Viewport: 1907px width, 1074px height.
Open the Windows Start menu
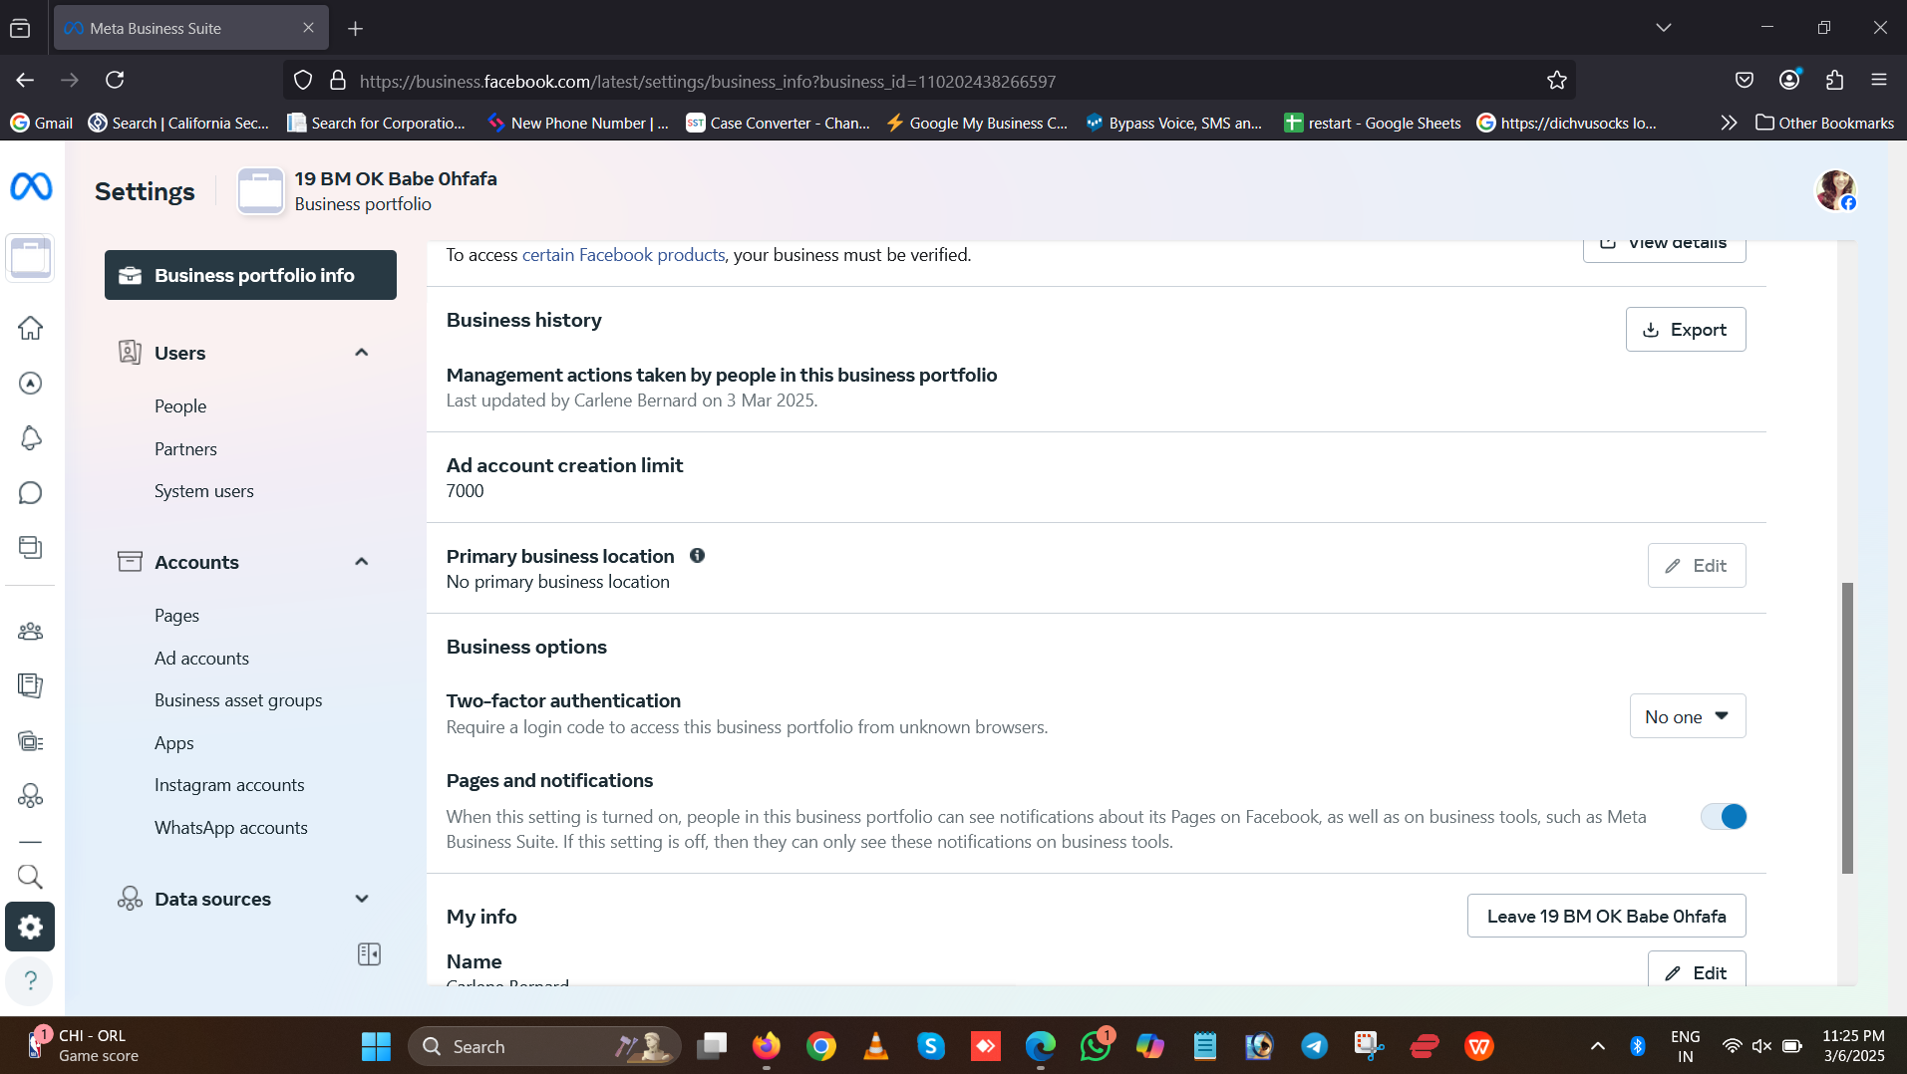coord(376,1046)
